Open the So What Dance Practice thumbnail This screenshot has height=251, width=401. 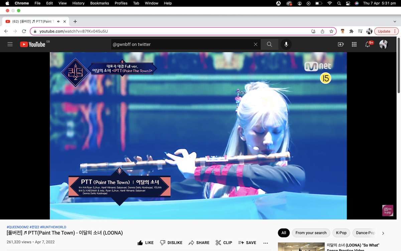tap(301, 247)
